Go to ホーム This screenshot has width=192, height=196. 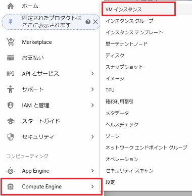click(30, 6)
